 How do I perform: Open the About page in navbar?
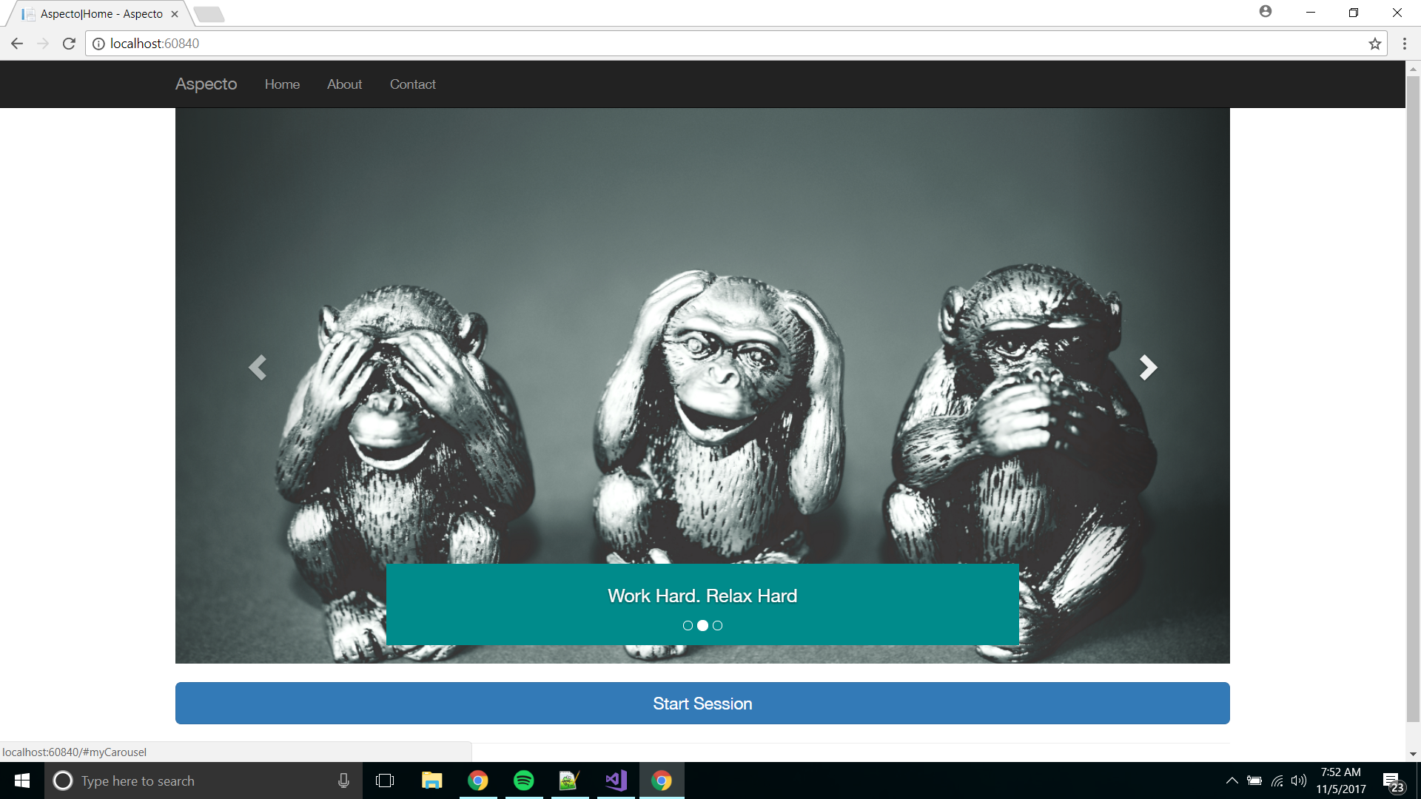[344, 84]
